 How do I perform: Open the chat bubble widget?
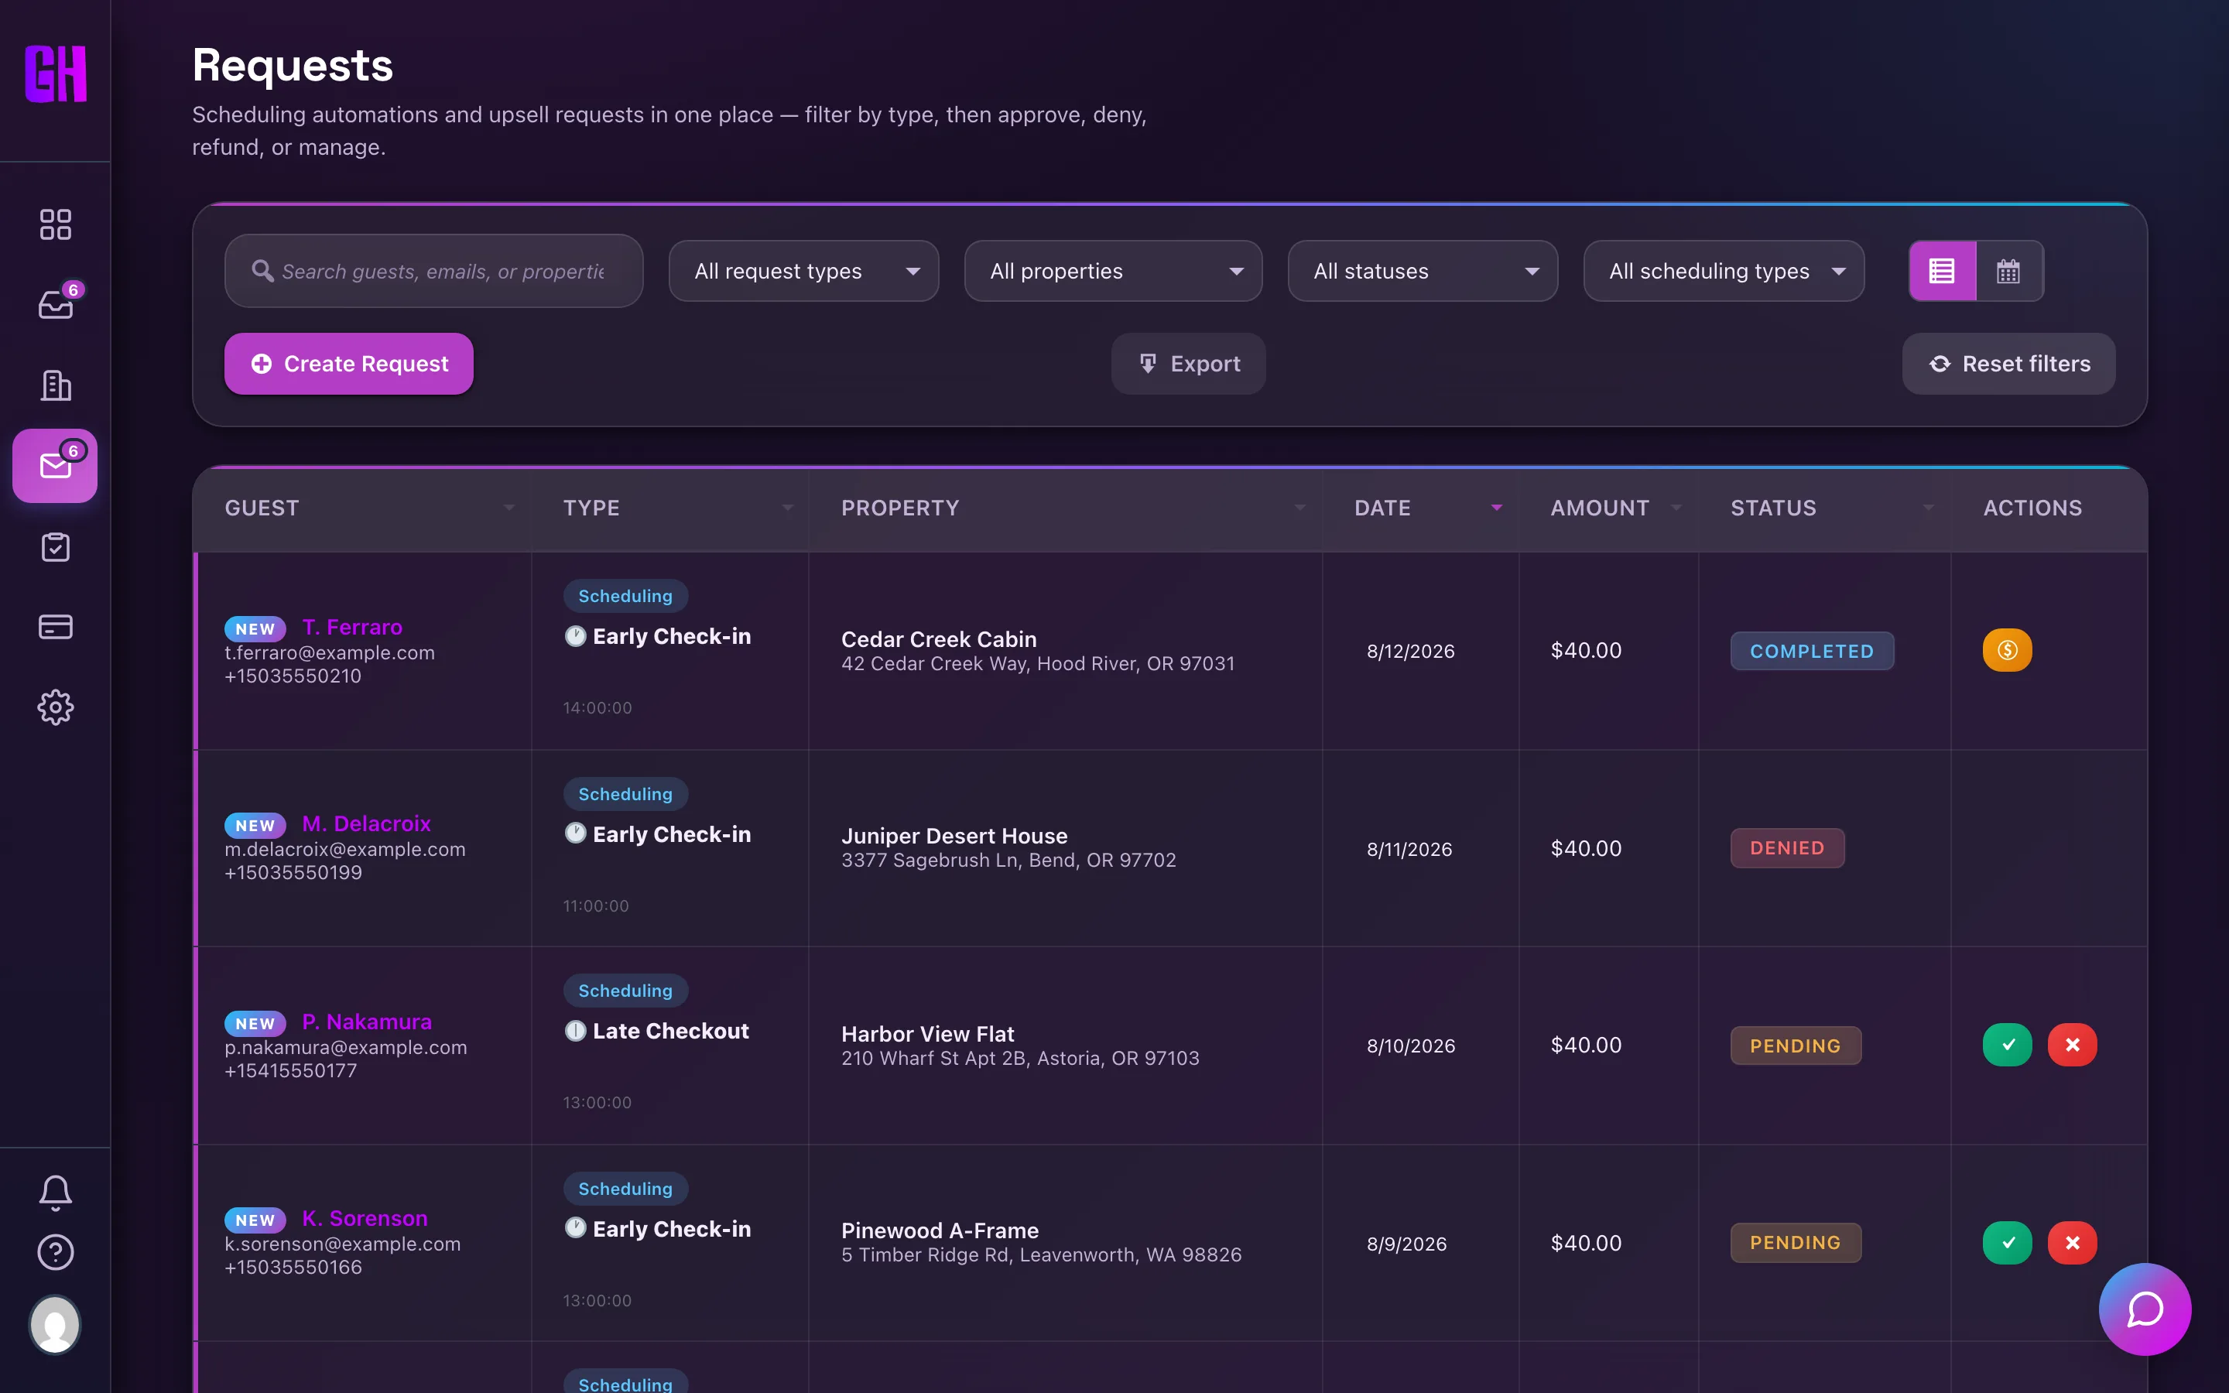[x=2145, y=1309]
